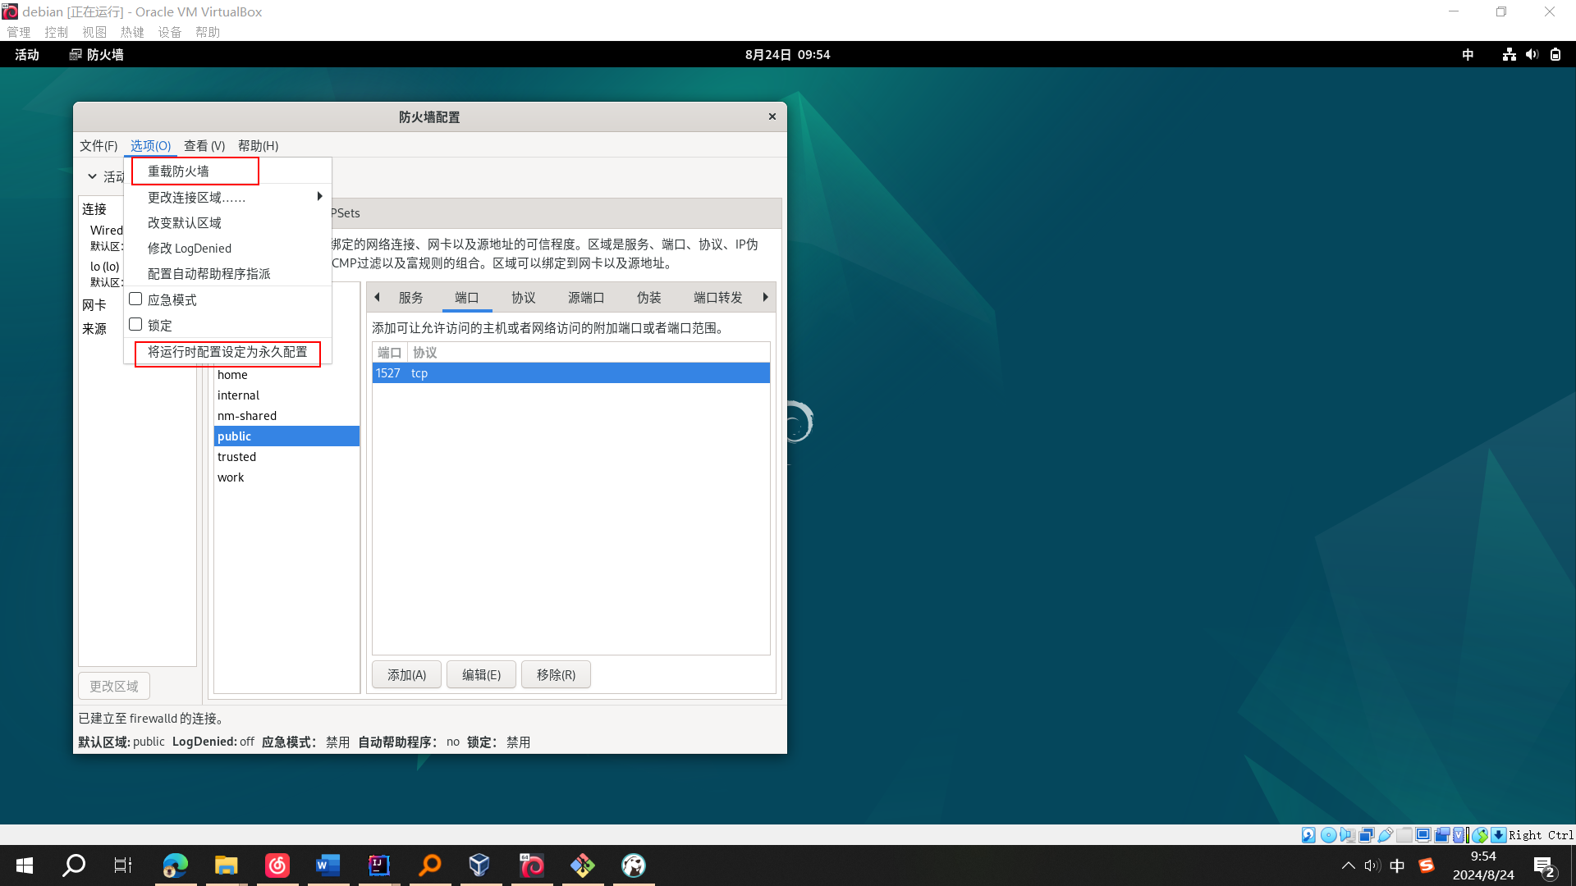Expand 更改连接区域 submenu arrow
This screenshot has height=886, width=1576.
click(319, 197)
